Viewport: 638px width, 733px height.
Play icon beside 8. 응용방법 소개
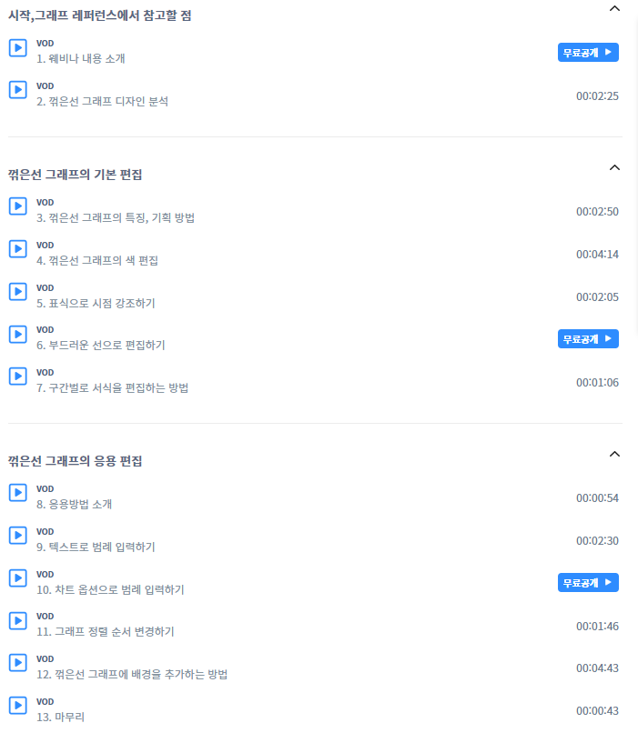coord(18,493)
